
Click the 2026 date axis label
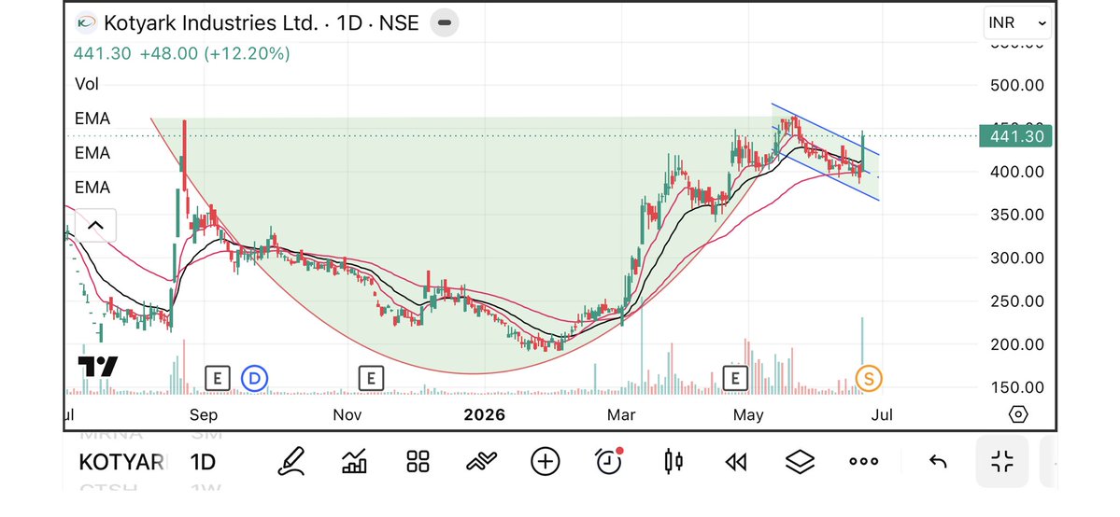(484, 415)
